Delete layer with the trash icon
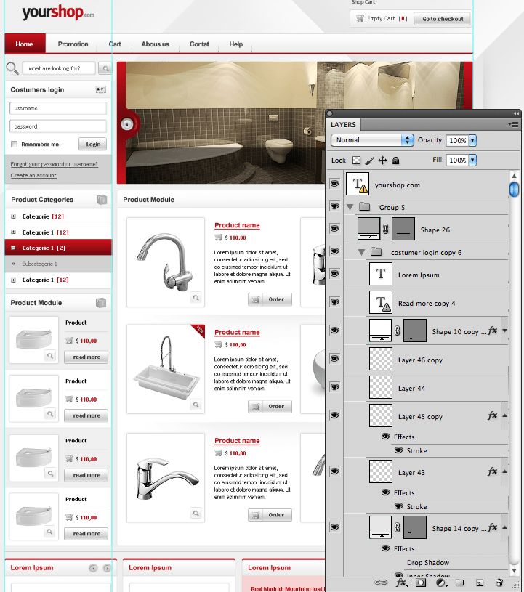 point(499,583)
